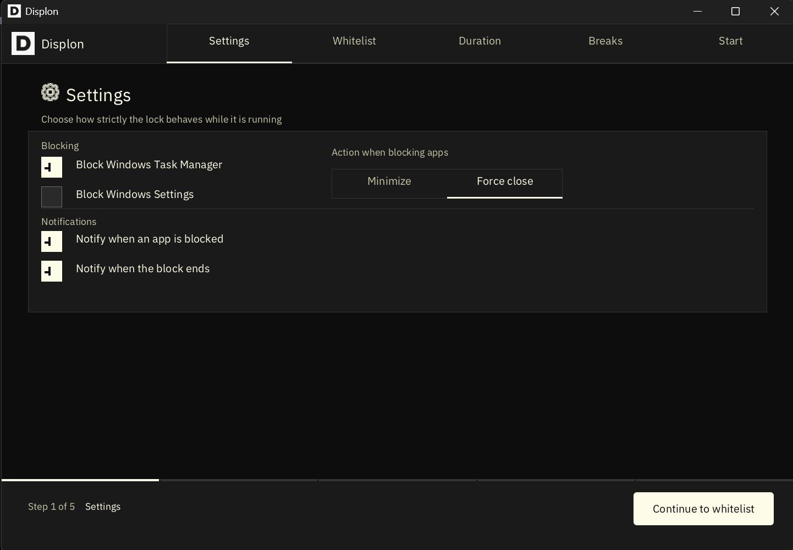
Task: Switch to the Whitelist tab
Action: 354,43
